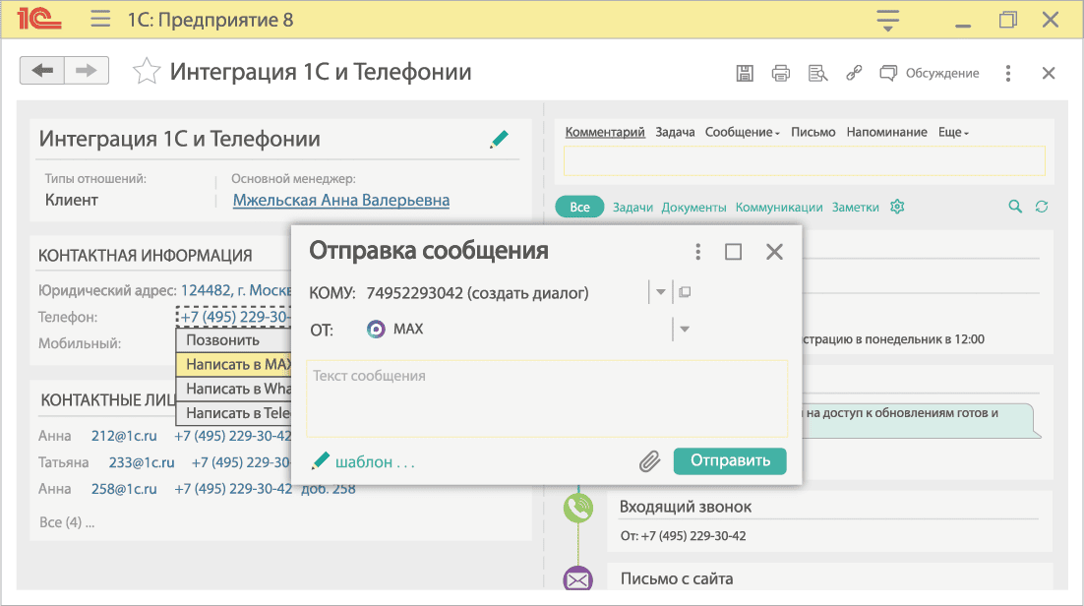Open the title bar service dropdown icon
The width and height of the screenshot is (1084, 606).
pos(887,20)
